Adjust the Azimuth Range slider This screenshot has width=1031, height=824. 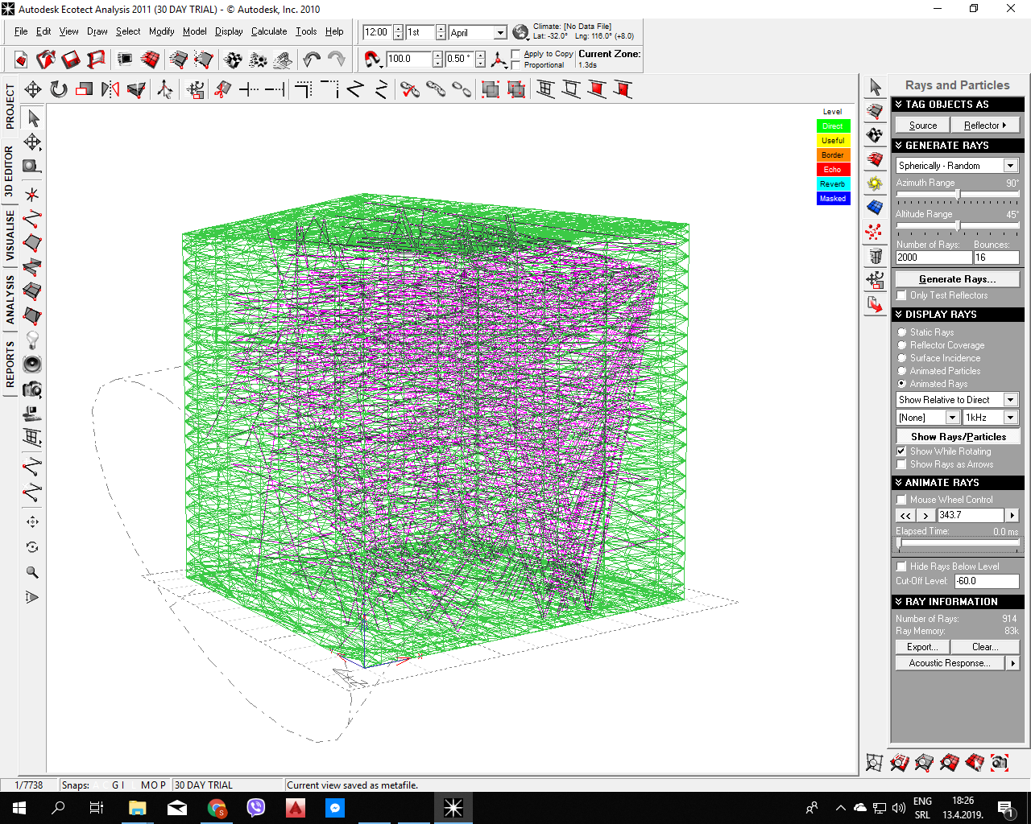[x=958, y=195]
